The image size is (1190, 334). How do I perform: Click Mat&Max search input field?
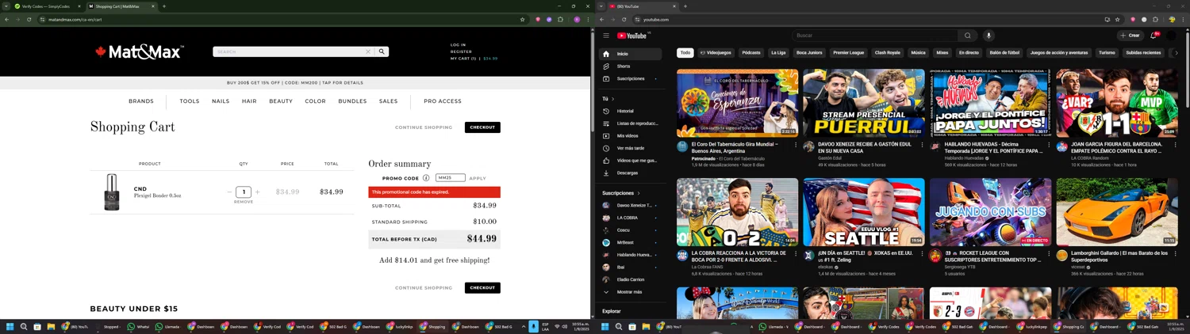click(289, 51)
